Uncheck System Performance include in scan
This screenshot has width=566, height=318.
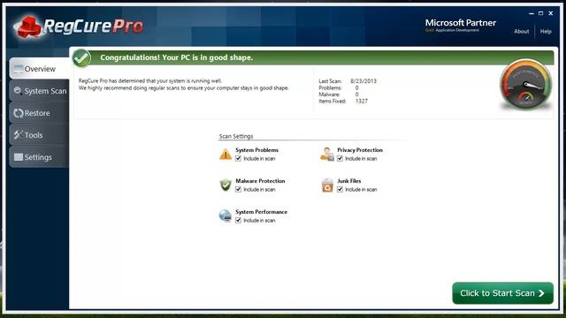click(x=238, y=220)
